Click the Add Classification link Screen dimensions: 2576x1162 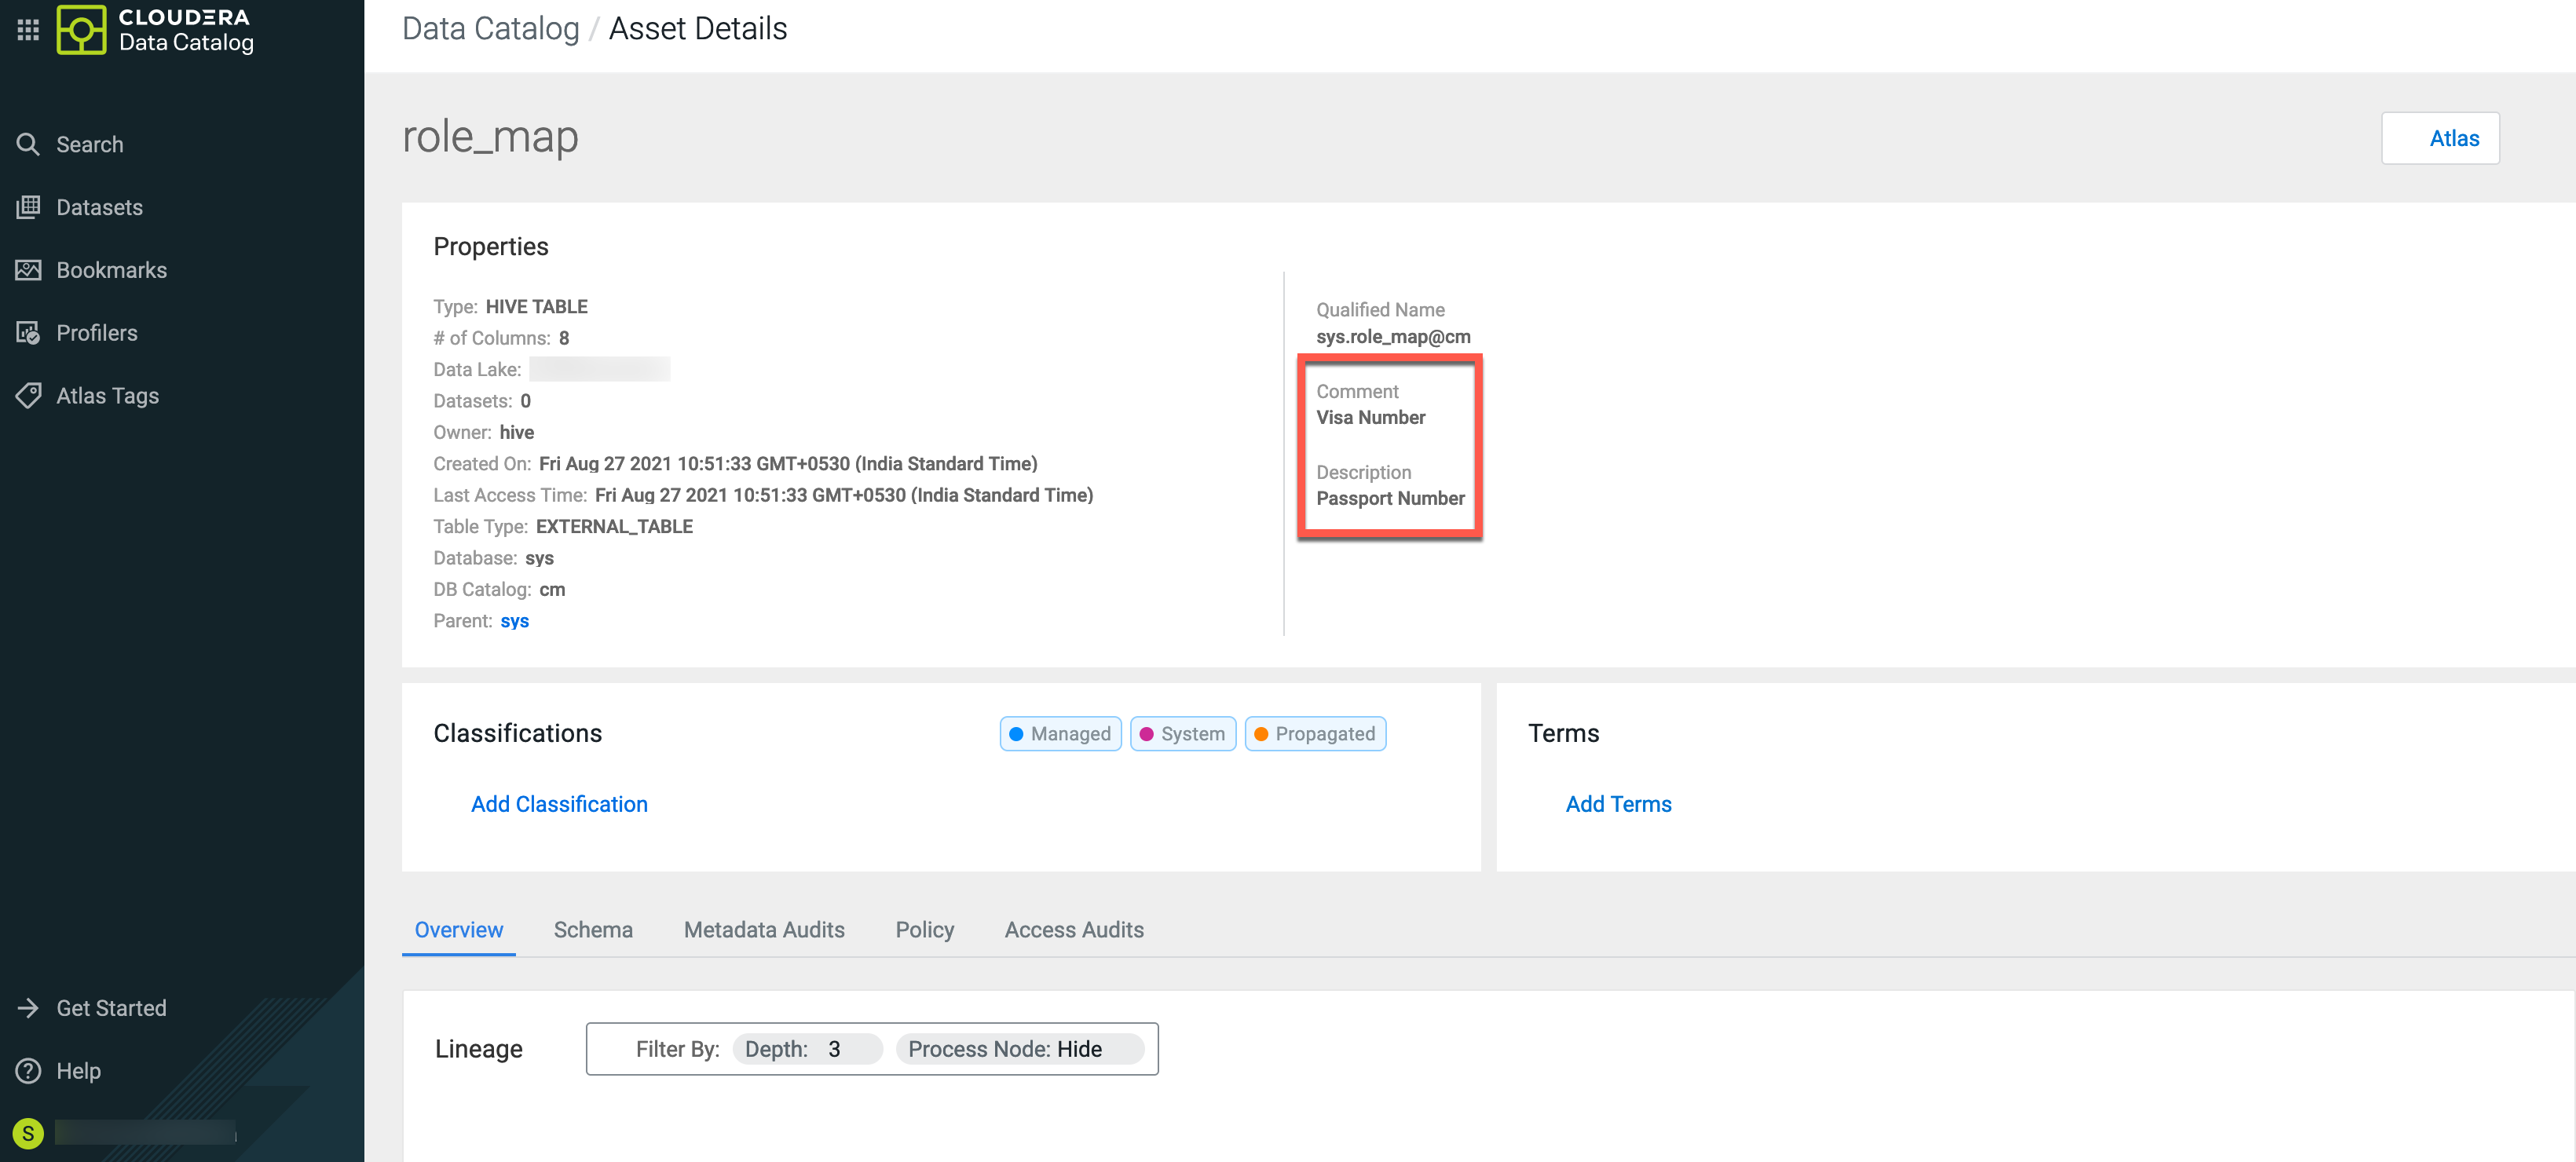pos(559,804)
